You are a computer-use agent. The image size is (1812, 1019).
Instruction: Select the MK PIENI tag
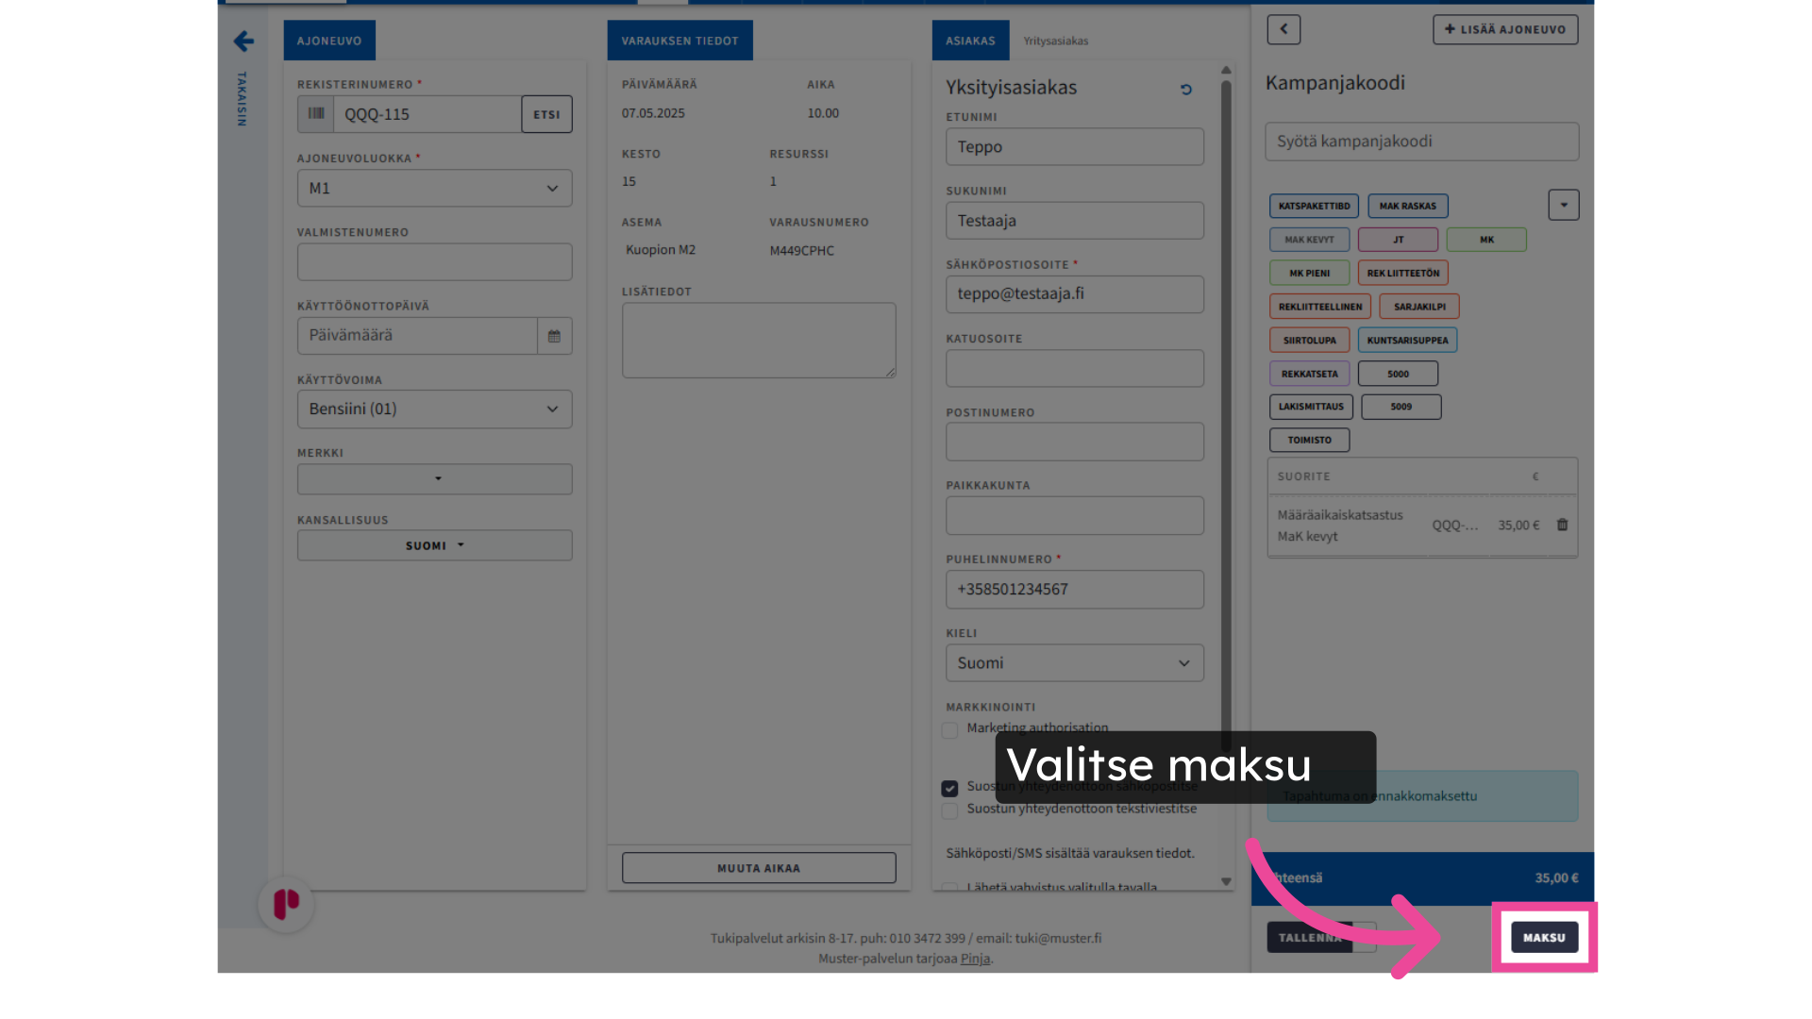[1309, 273]
